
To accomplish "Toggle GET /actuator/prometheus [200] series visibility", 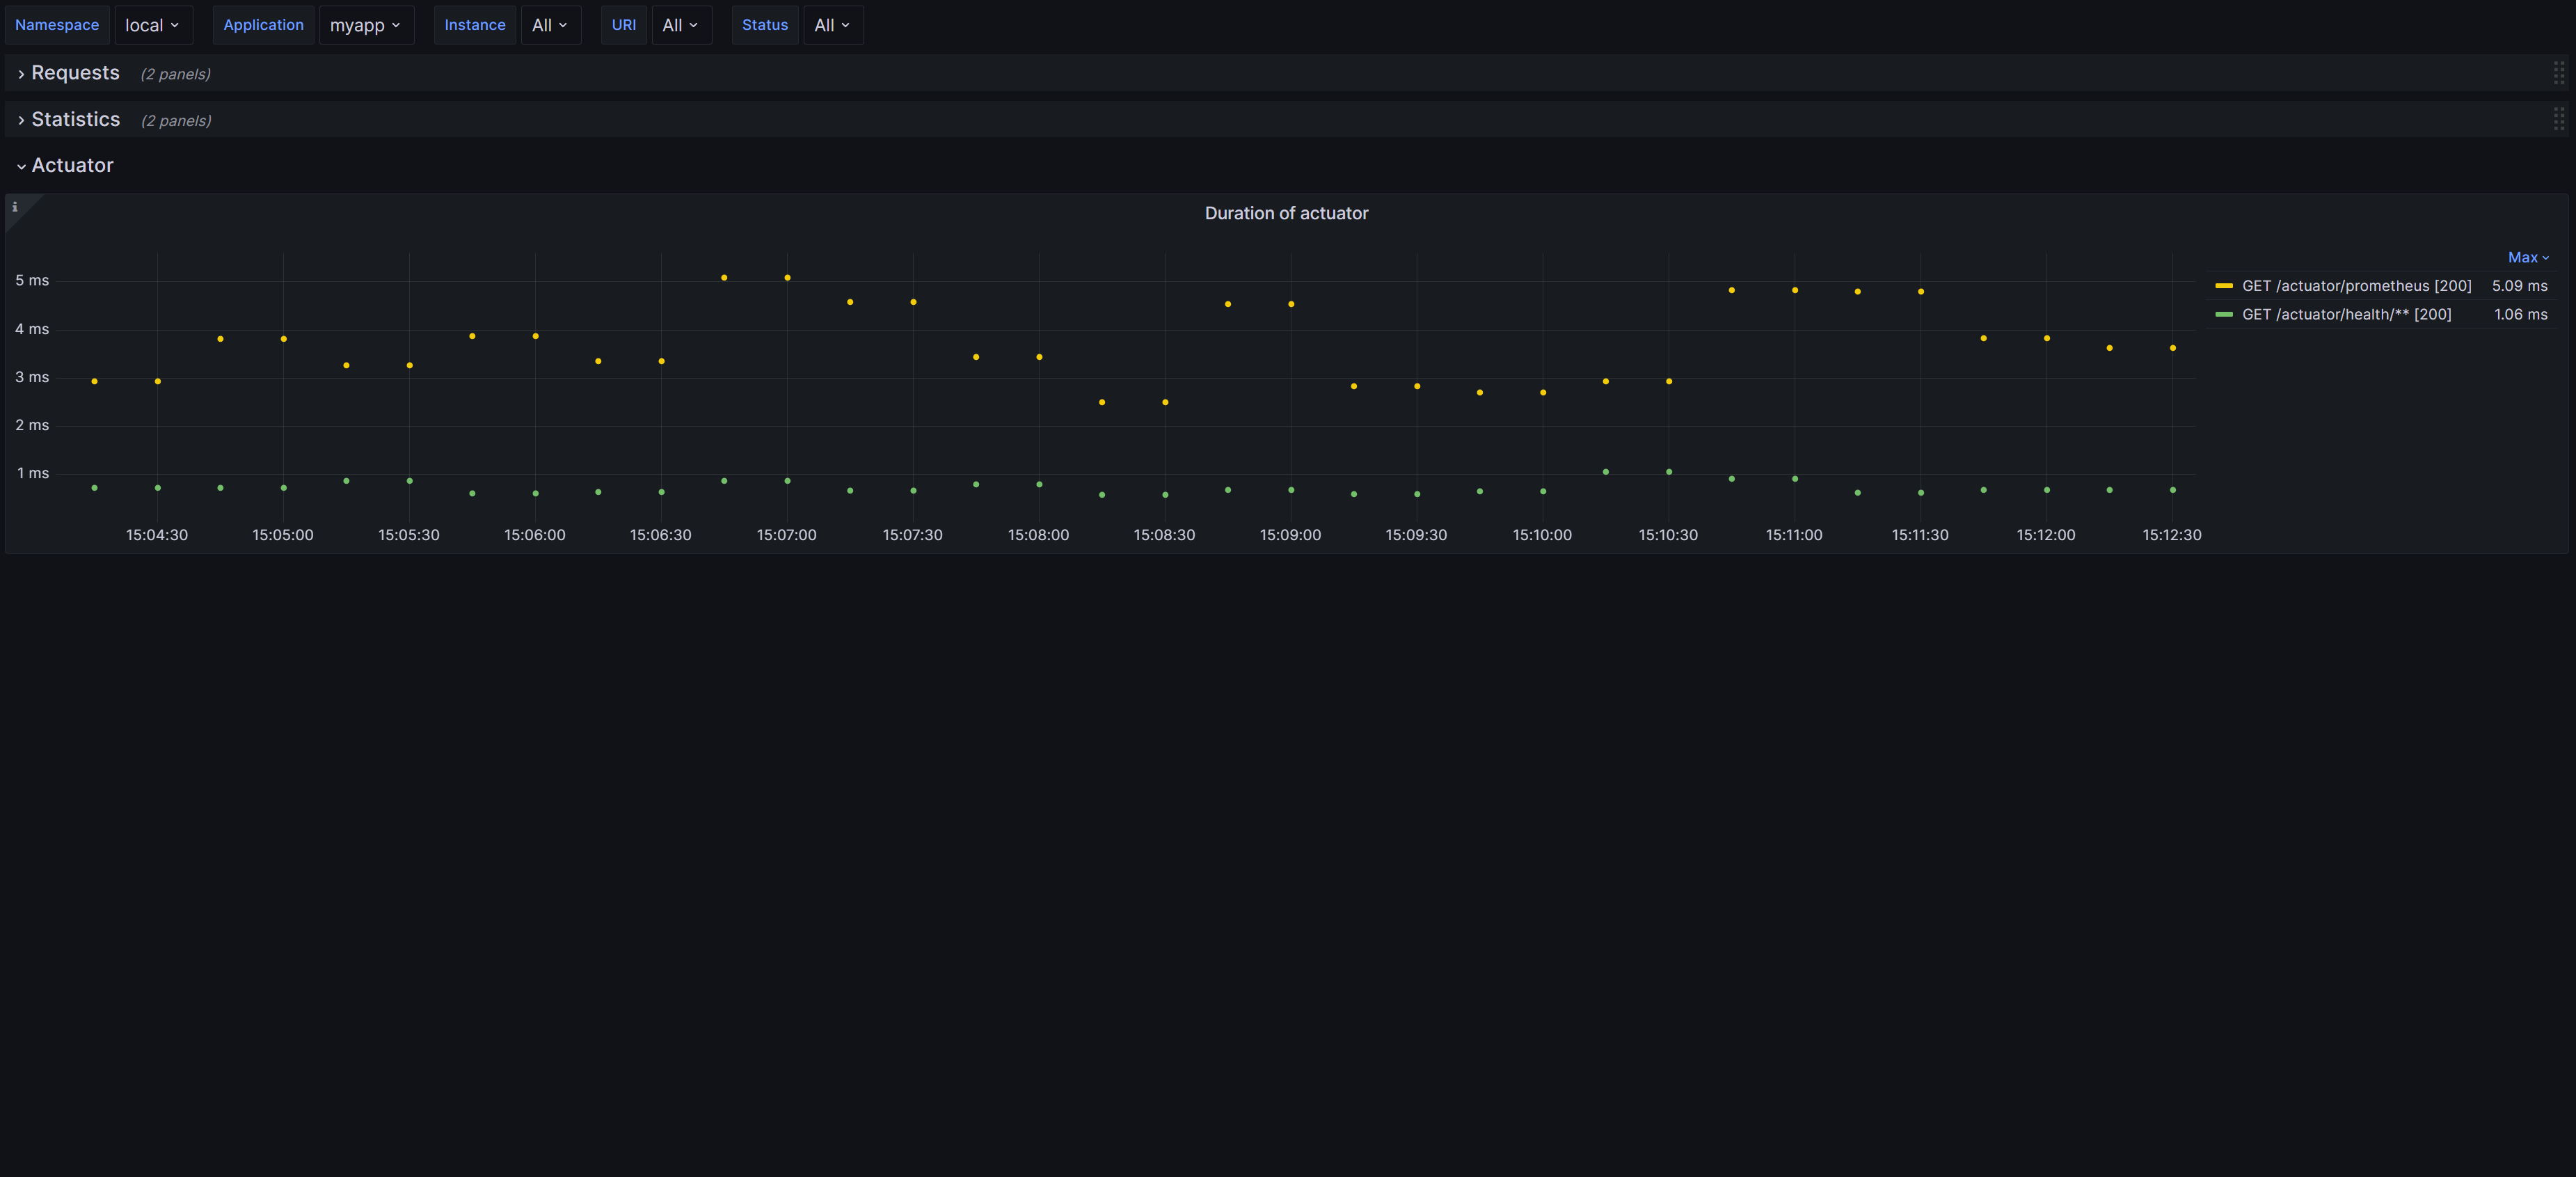I will click(x=2356, y=286).
